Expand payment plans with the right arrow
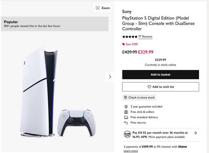209x153 pixels. [x=195, y=133]
